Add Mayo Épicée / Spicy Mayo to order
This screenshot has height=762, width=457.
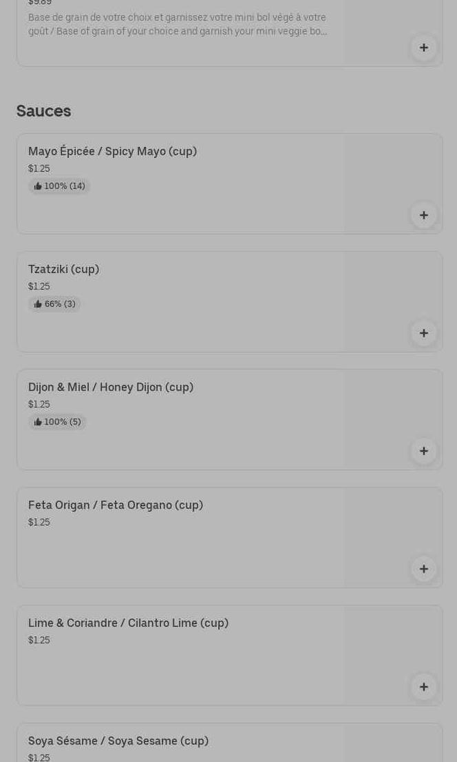click(423, 215)
